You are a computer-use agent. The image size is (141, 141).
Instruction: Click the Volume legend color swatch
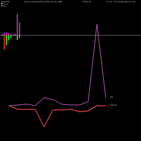coord(2,3)
